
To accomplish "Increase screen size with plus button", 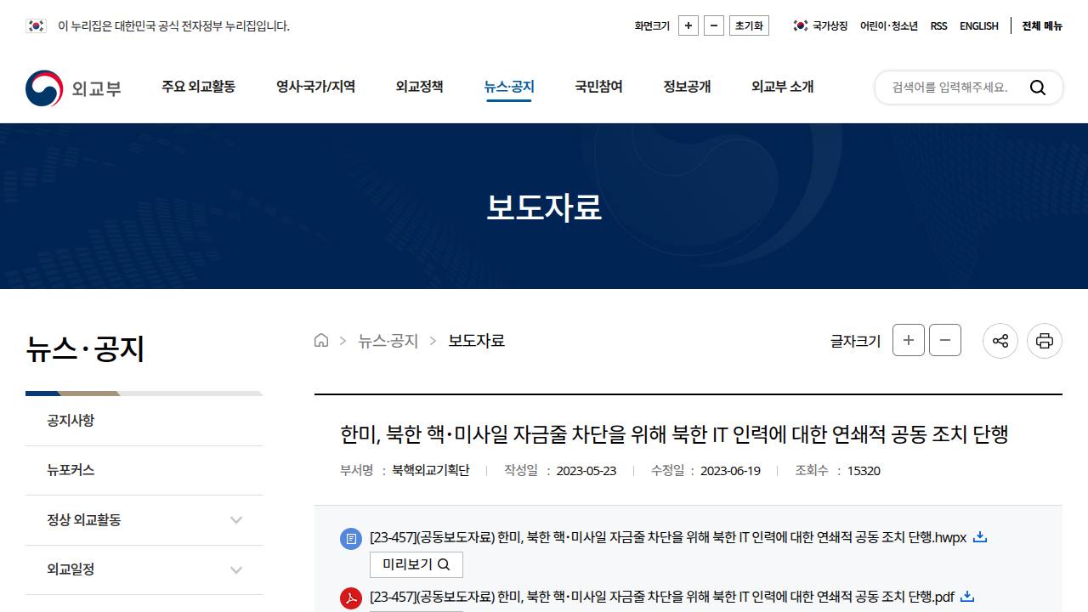I will click(688, 25).
